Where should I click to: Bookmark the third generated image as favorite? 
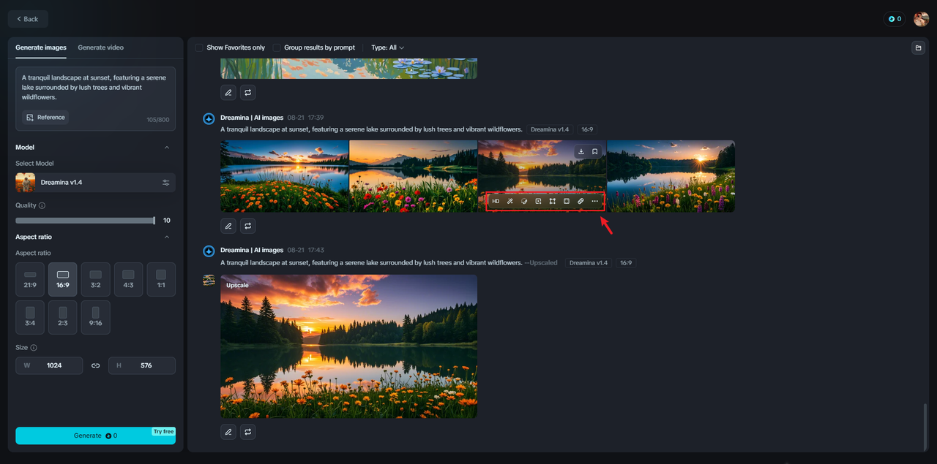(x=595, y=152)
